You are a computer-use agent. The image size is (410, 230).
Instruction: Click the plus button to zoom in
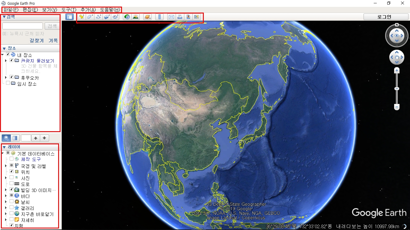point(397,71)
